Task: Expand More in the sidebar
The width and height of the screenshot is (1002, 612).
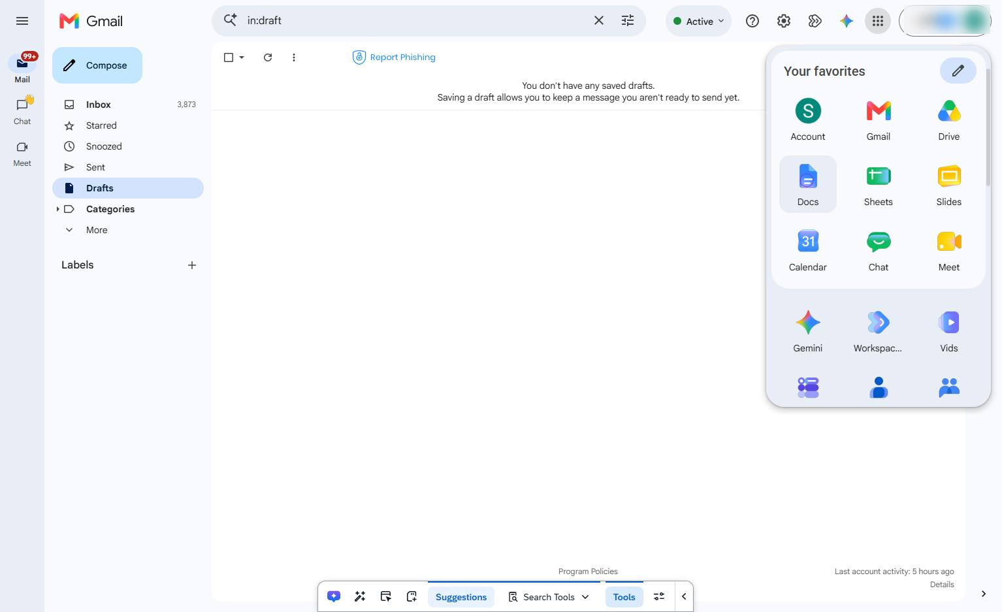Action: (x=96, y=230)
